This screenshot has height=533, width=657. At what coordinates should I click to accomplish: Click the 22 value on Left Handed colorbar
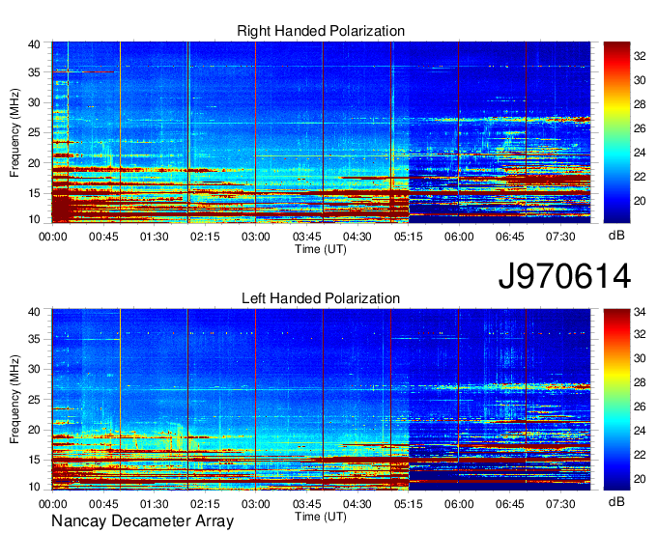[640, 455]
